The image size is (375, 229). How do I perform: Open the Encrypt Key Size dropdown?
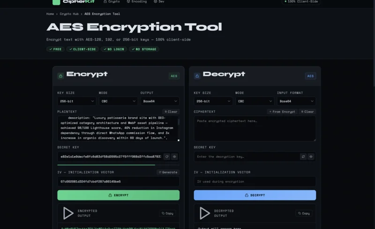76,101
